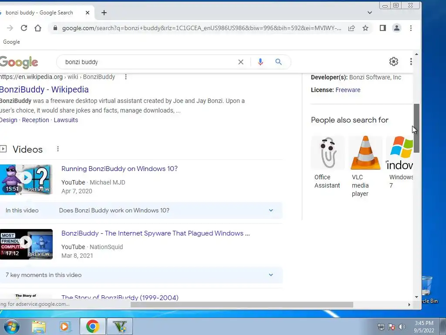Open the Reception sitelink
The height and width of the screenshot is (335, 446).
36,120
